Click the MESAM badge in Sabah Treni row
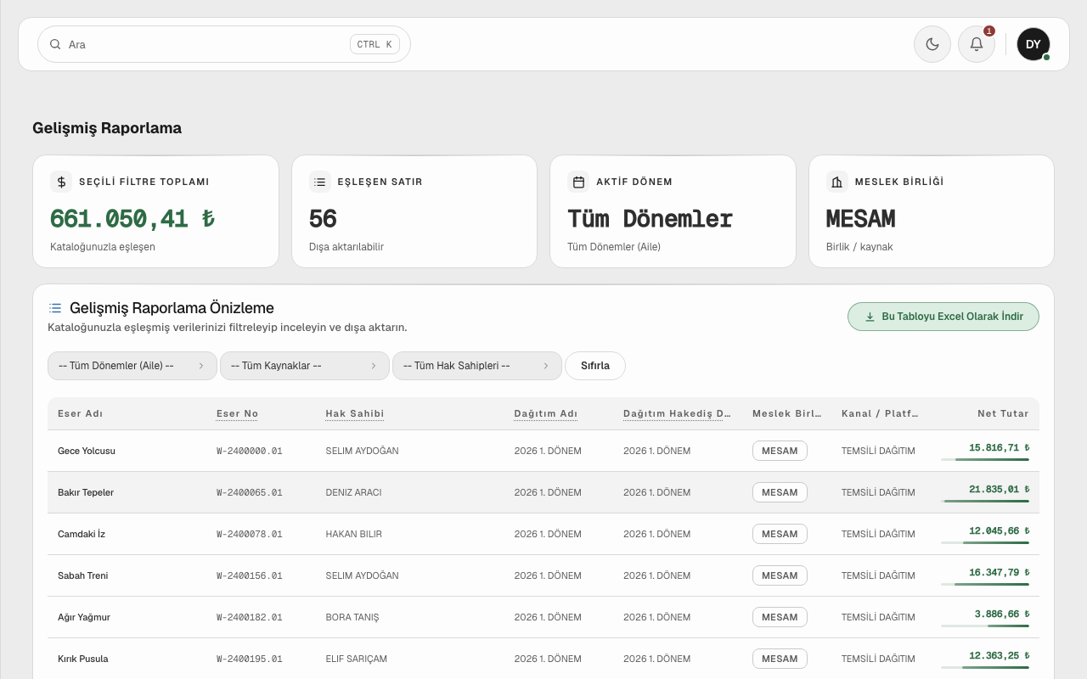Image resolution: width=1087 pixels, height=679 pixels. pyautogui.click(x=780, y=575)
